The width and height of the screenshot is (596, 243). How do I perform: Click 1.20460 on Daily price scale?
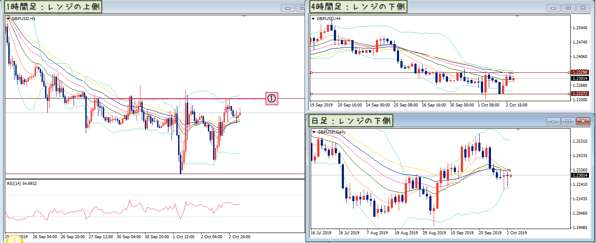[580, 213]
